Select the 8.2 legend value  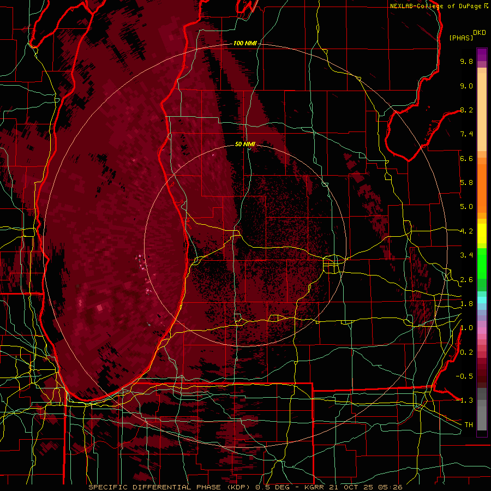click(x=466, y=110)
